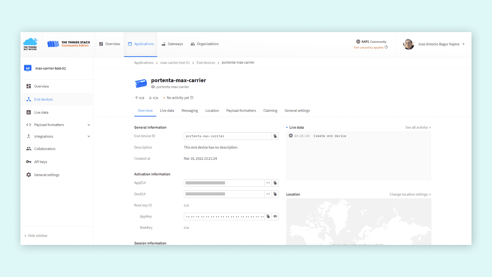Click the End device ID text field

pyautogui.click(x=227, y=136)
